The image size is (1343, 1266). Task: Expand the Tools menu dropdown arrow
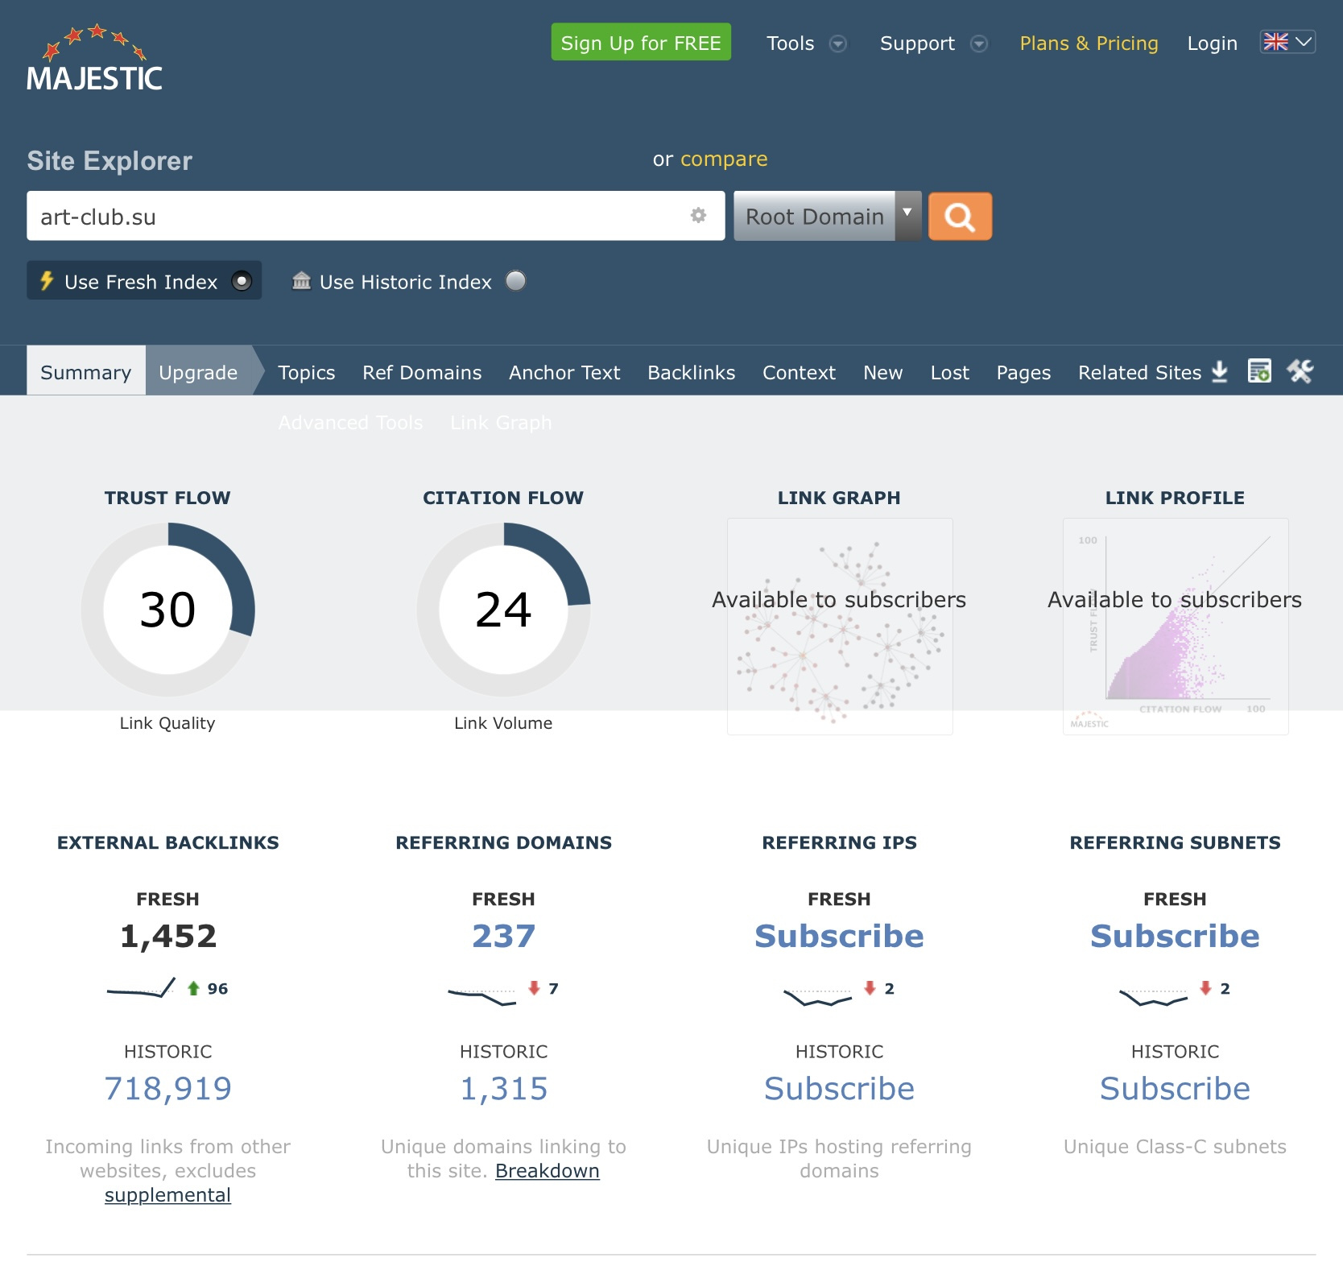[838, 43]
